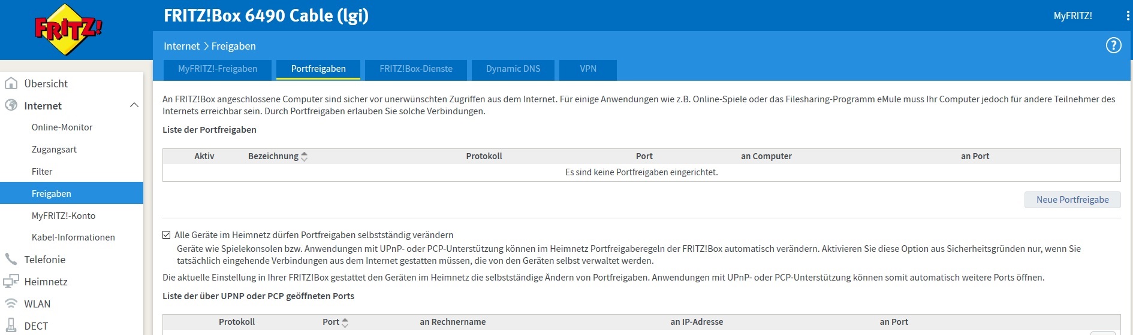Viewport: 1133px width, 335px height.
Task: Click the WLAN signal icon
Action: (11, 303)
